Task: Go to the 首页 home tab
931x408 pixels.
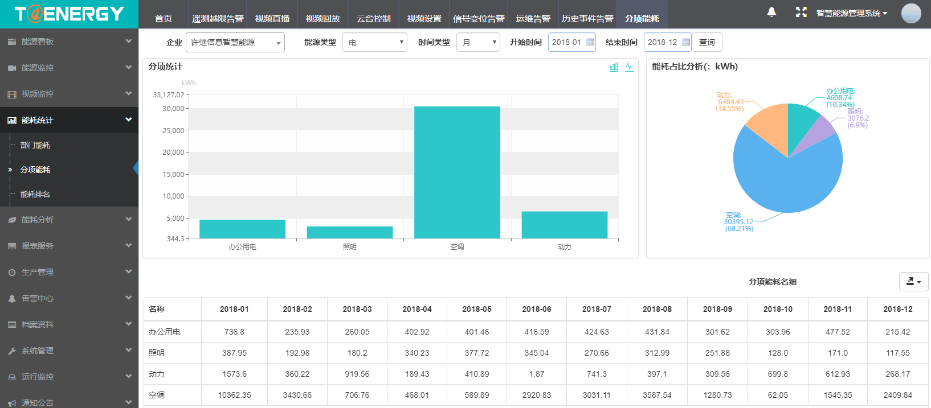Action: tap(164, 18)
